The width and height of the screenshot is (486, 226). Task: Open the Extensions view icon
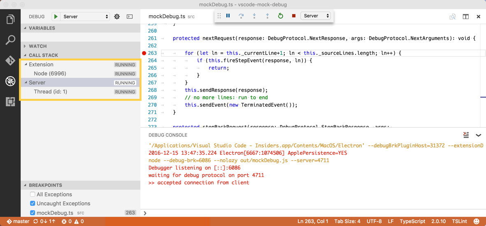(x=10, y=101)
